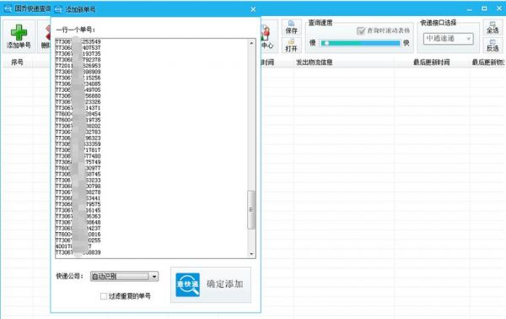The height and width of the screenshot is (319, 506).
Task: Click the 保存 save icon in toolbar
Action: click(x=291, y=27)
